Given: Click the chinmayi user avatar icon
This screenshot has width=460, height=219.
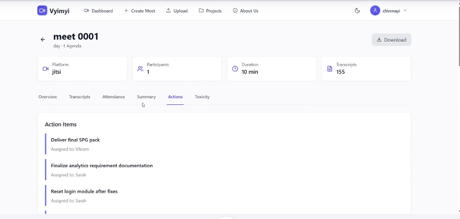Looking at the screenshot, I should tap(375, 10).
